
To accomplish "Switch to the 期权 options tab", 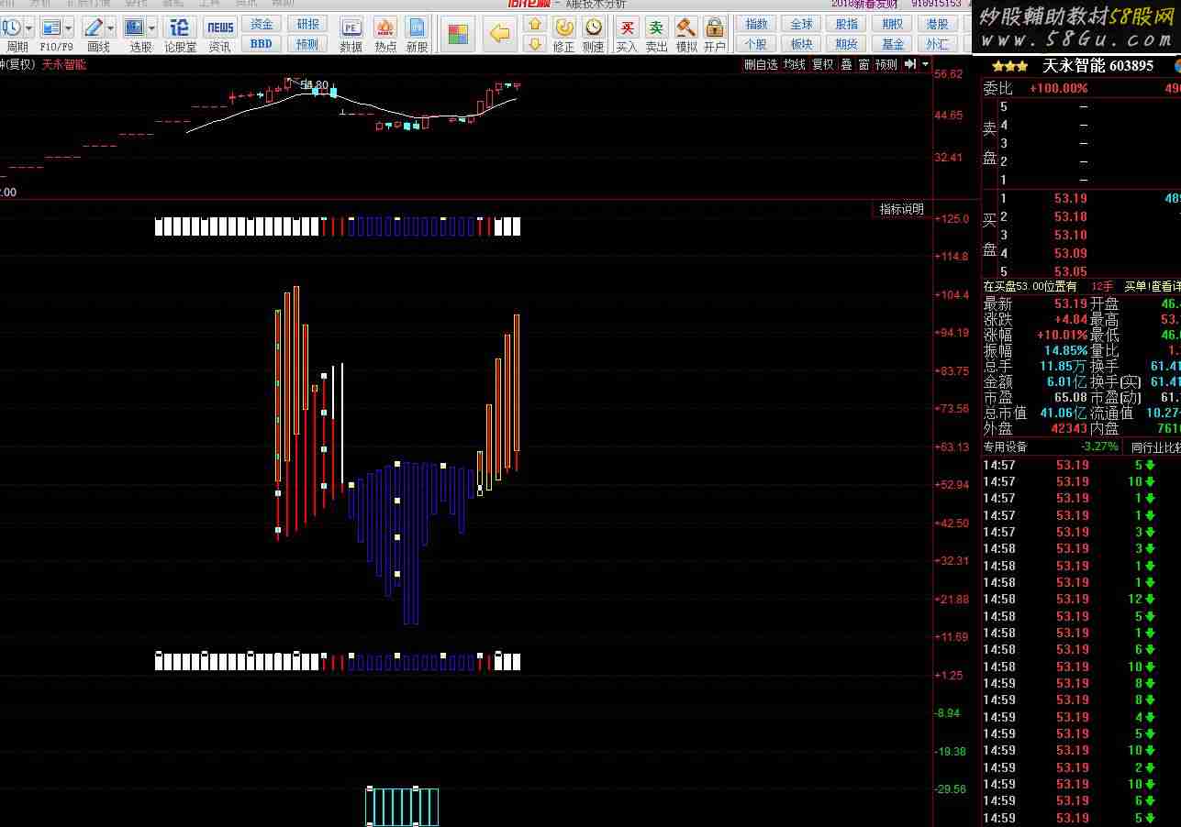I will [x=892, y=25].
